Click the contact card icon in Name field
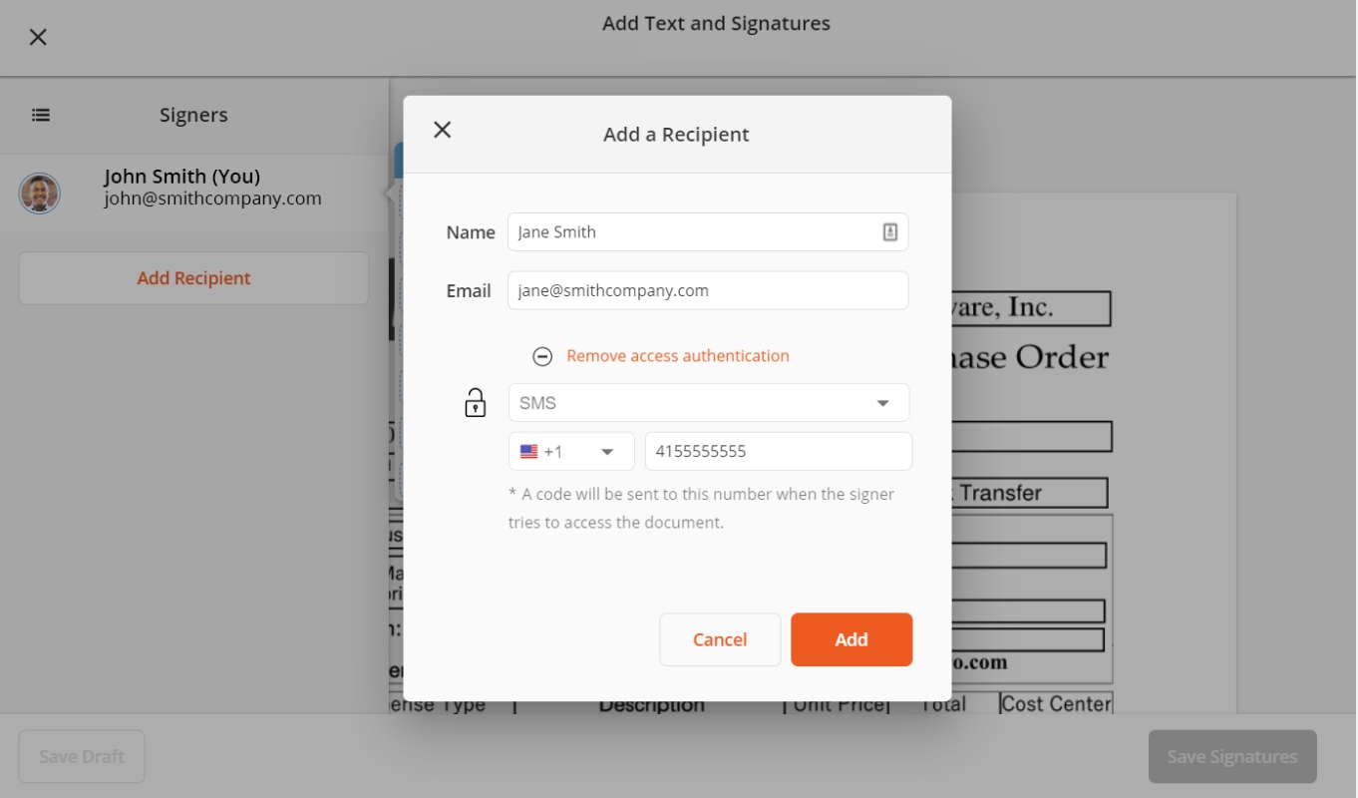 point(890,231)
